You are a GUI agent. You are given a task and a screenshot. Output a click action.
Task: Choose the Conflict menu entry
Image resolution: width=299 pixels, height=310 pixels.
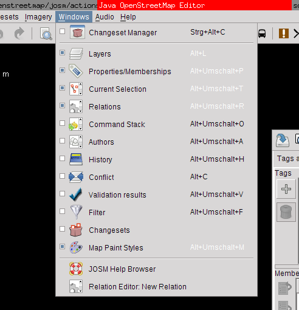point(156,177)
